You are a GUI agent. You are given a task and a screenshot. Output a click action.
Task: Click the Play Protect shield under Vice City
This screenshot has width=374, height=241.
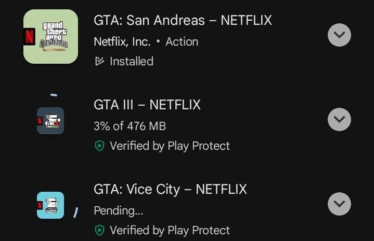tap(99, 230)
